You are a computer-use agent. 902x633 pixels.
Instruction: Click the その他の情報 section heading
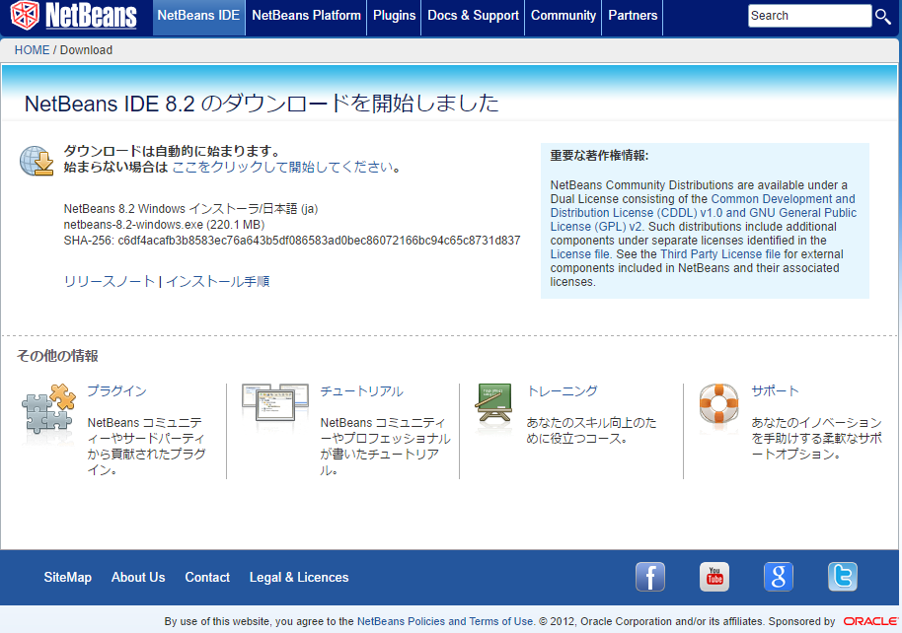pos(57,356)
